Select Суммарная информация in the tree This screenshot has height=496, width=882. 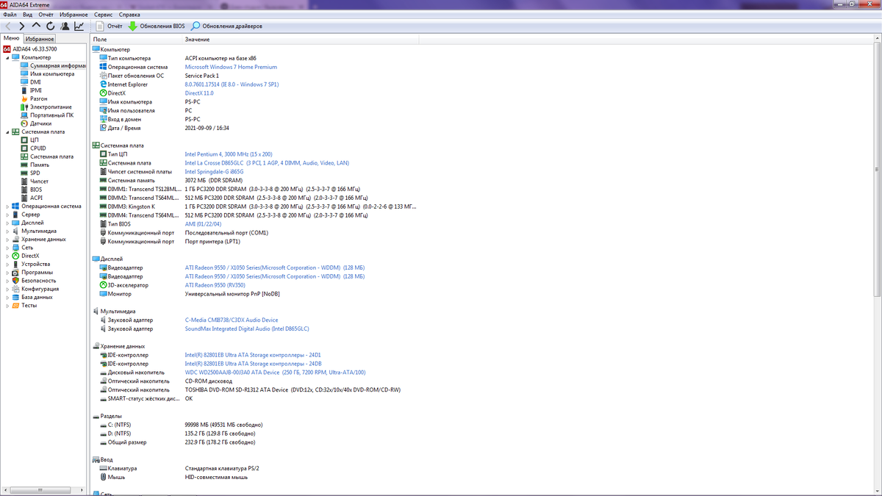pos(54,65)
